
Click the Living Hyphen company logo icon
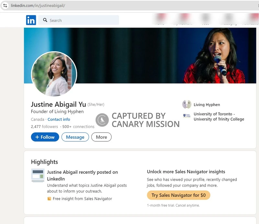(x=187, y=104)
